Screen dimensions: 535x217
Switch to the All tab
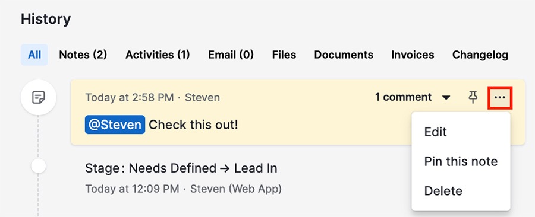34,55
